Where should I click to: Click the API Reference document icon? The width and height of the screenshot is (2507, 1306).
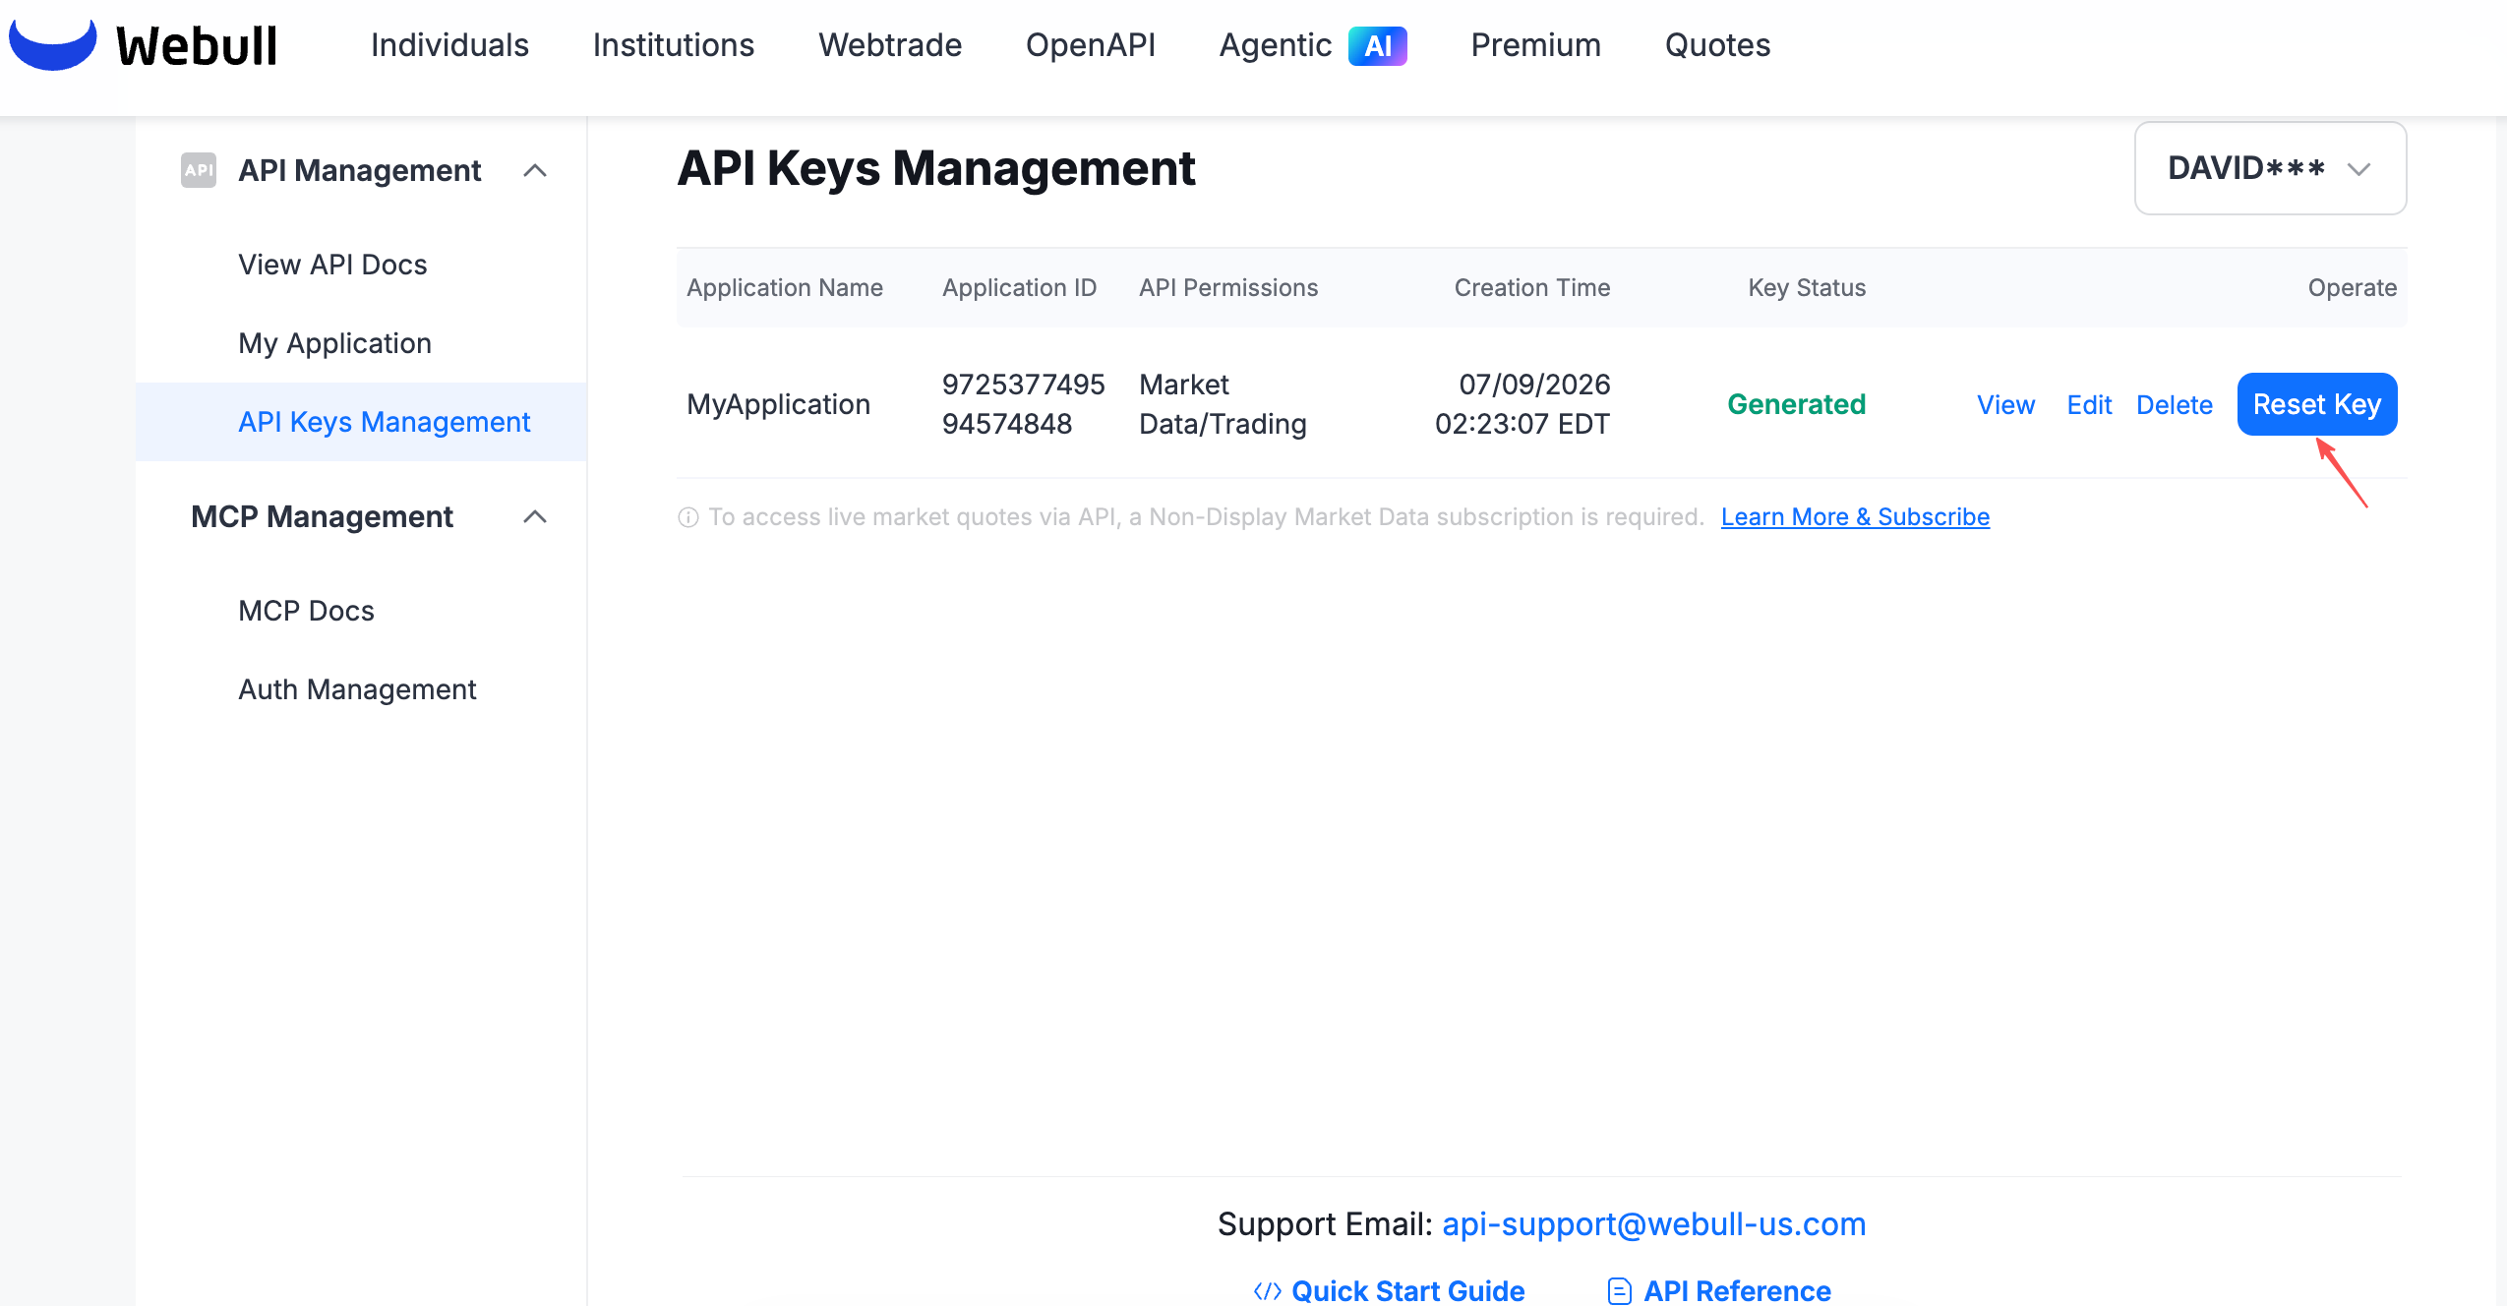1619,1291
